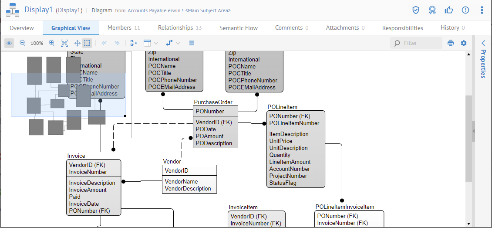Open diagram settings gear icon
Screen dimensions: 492x228
(464, 43)
